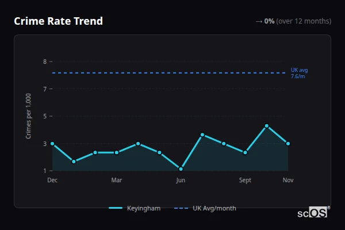Select the February data point
The image size is (345, 230).
(95, 152)
